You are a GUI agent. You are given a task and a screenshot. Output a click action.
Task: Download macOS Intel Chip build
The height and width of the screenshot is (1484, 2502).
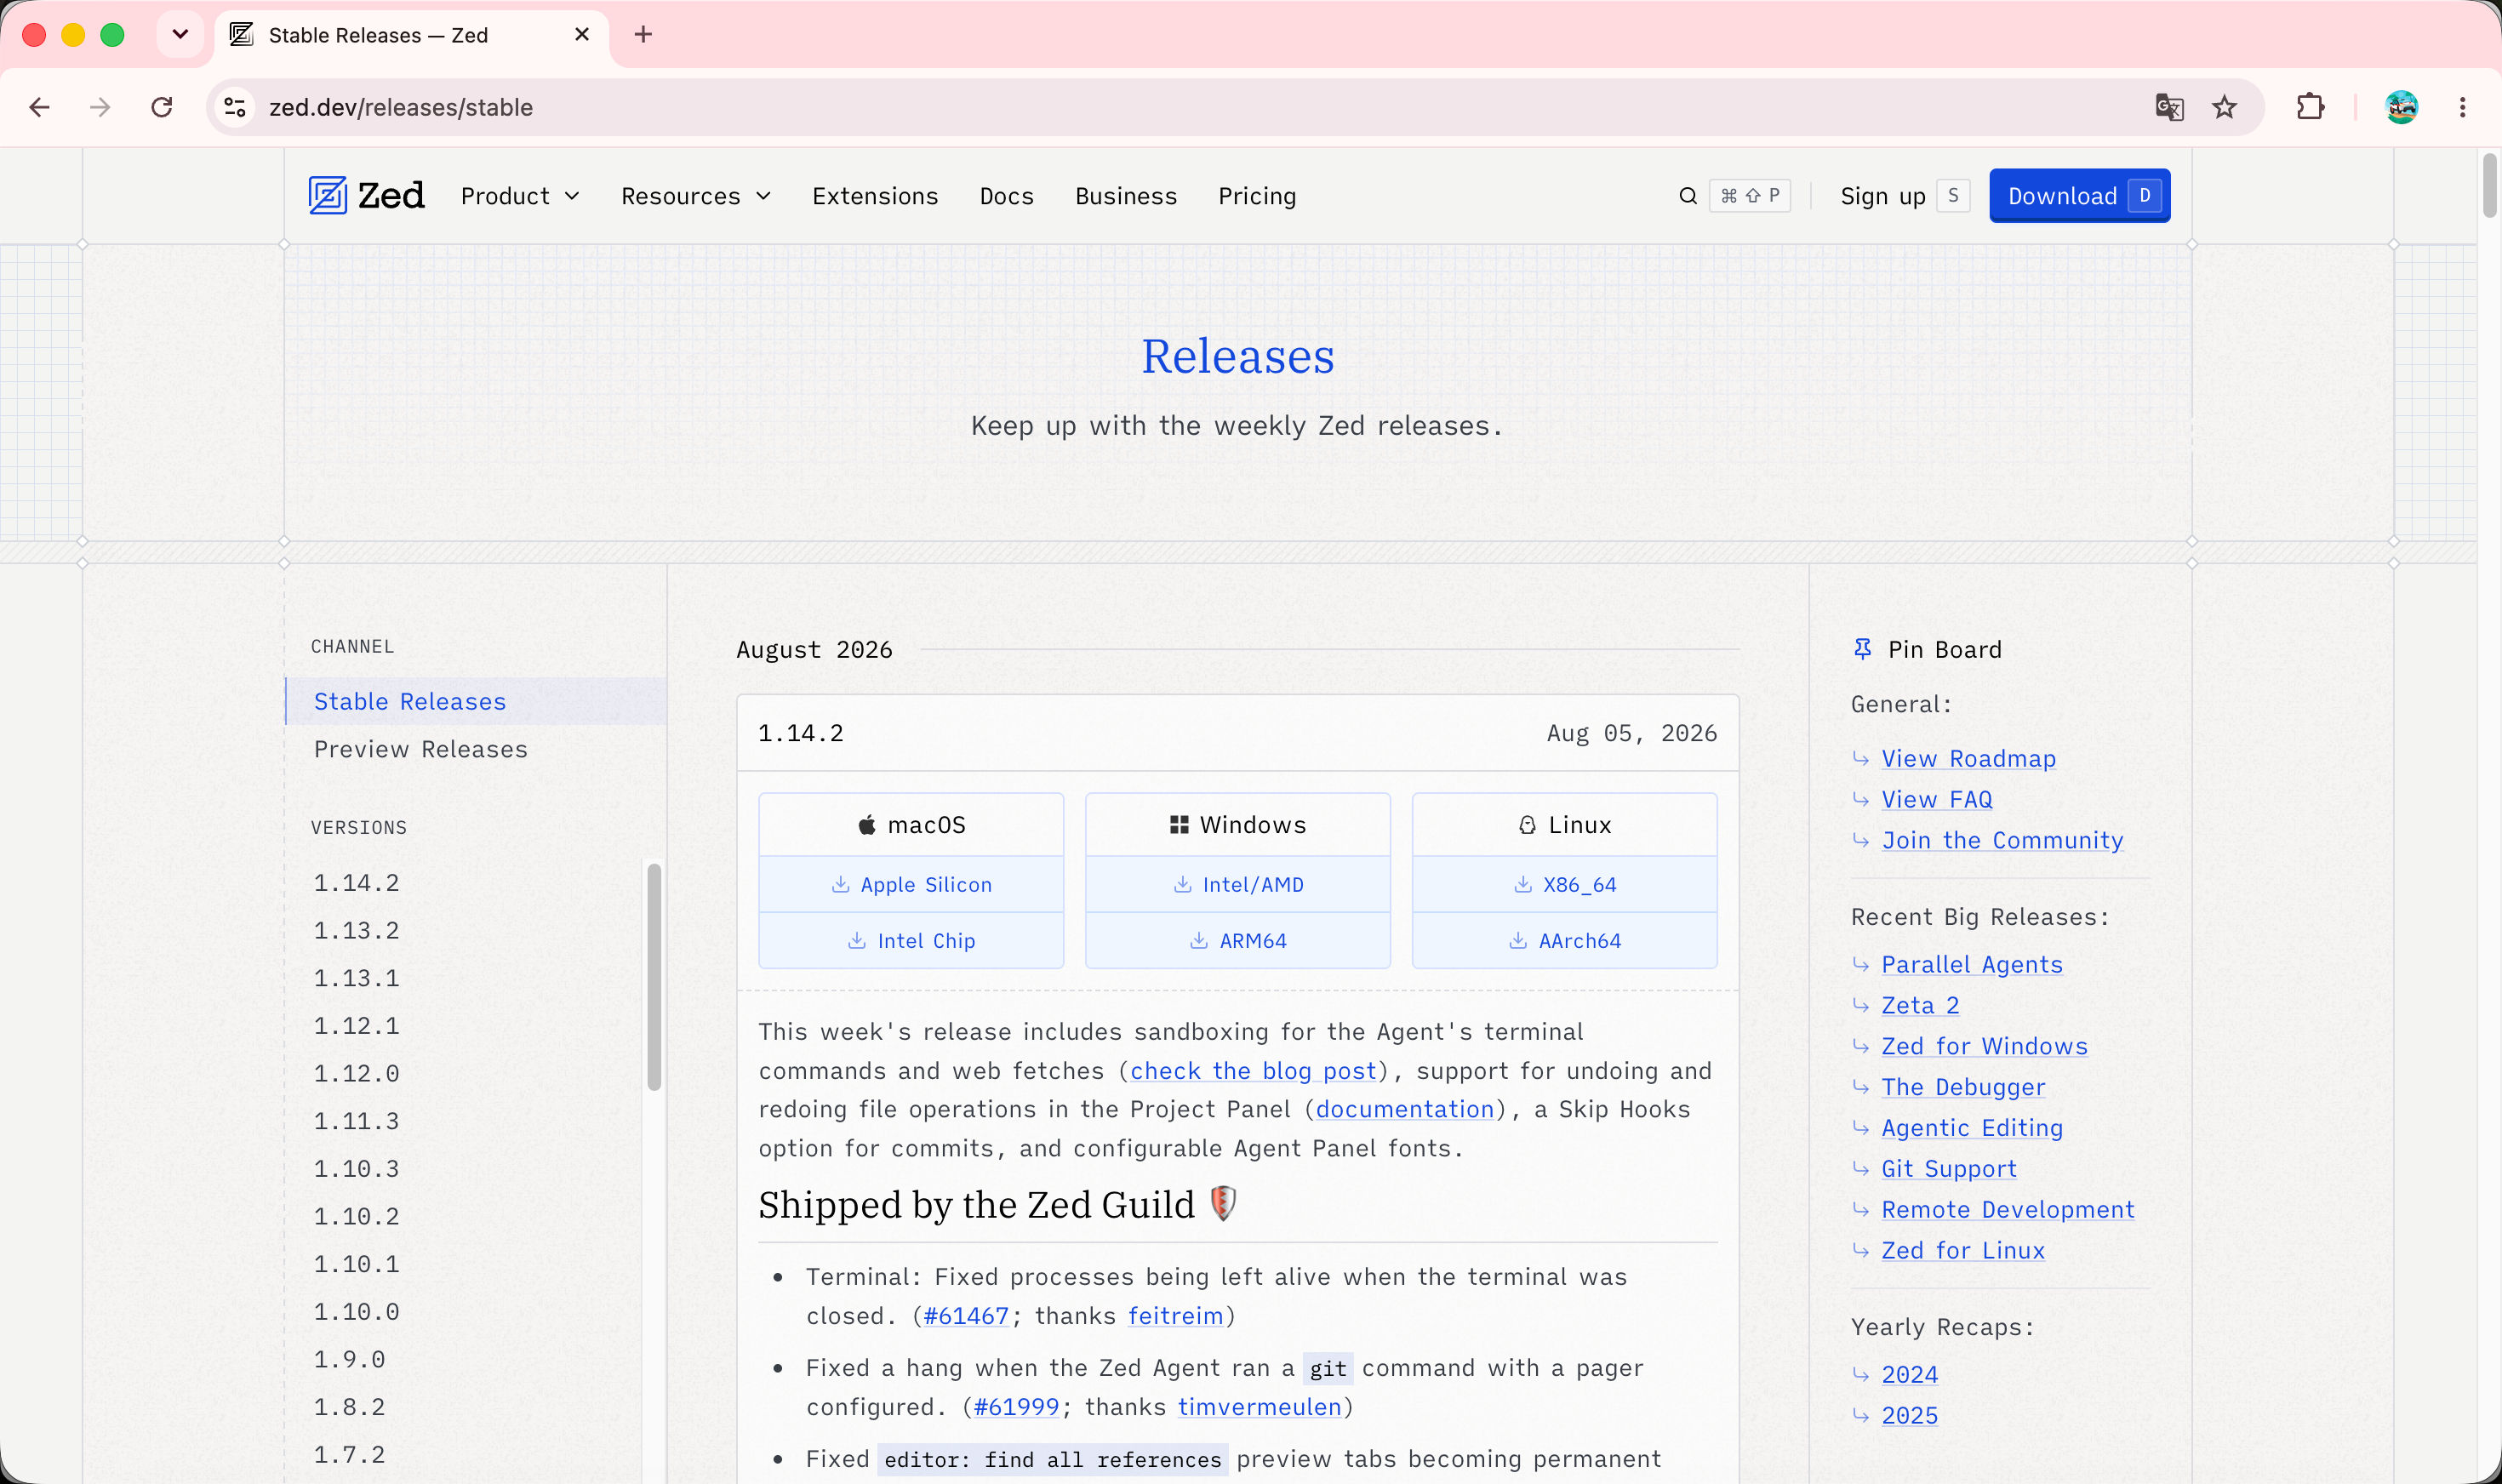(x=911, y=941)
